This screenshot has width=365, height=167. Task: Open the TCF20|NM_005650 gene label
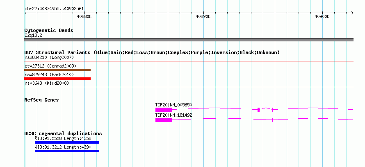(173, 105)
